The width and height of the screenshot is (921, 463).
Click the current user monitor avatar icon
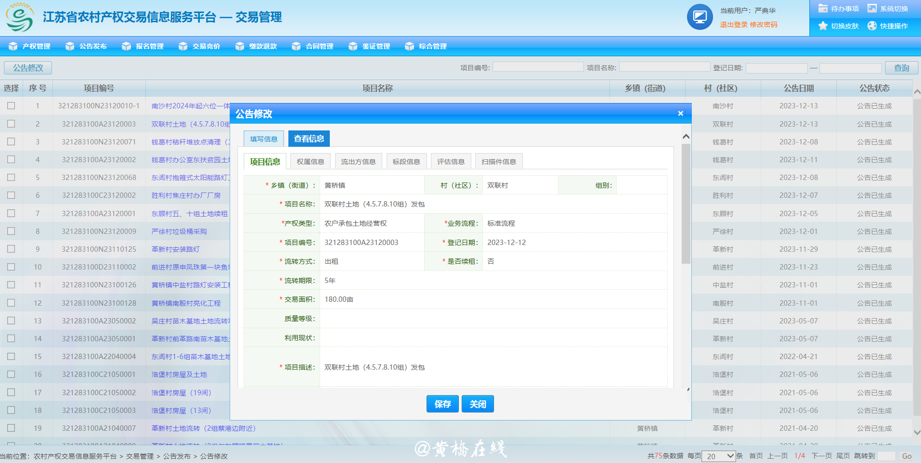click(700, 17)
